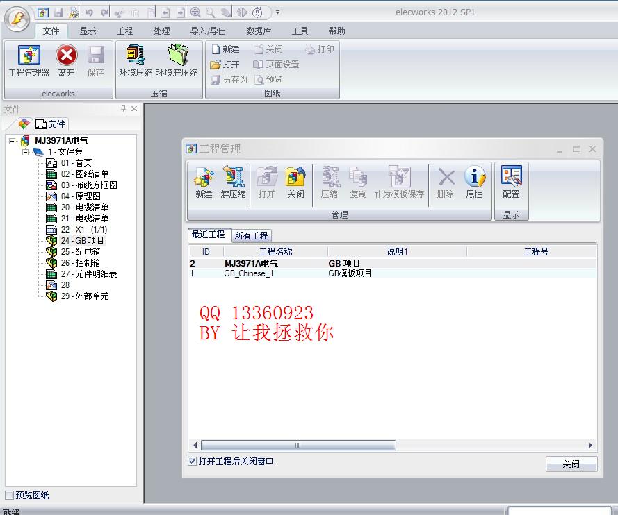Select the 显示 ribbon tab

[x=88, y=31]
